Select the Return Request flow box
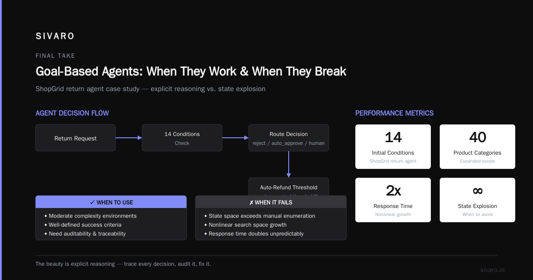The height and width of the screenshot is (280, 533). (x=76, y=138)
